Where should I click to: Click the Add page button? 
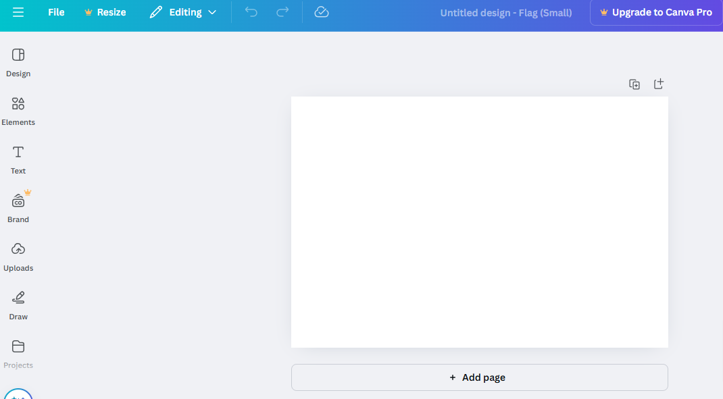coord(479,377)
